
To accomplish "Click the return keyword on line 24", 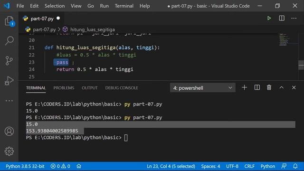I will pyautogui.click(x=66, y=69).
